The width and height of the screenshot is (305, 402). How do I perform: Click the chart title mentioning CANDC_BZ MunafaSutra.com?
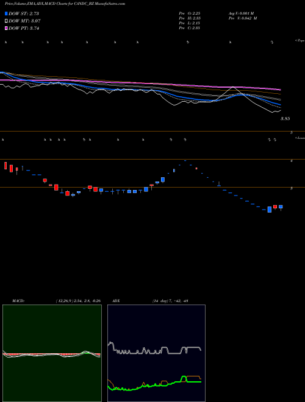tap(65, 4)
